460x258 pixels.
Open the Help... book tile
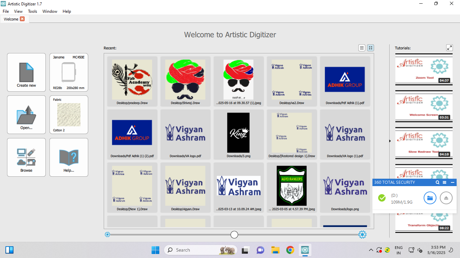[69, 157]
